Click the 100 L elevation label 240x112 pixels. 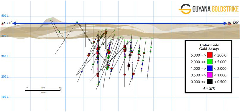[5, 97]
